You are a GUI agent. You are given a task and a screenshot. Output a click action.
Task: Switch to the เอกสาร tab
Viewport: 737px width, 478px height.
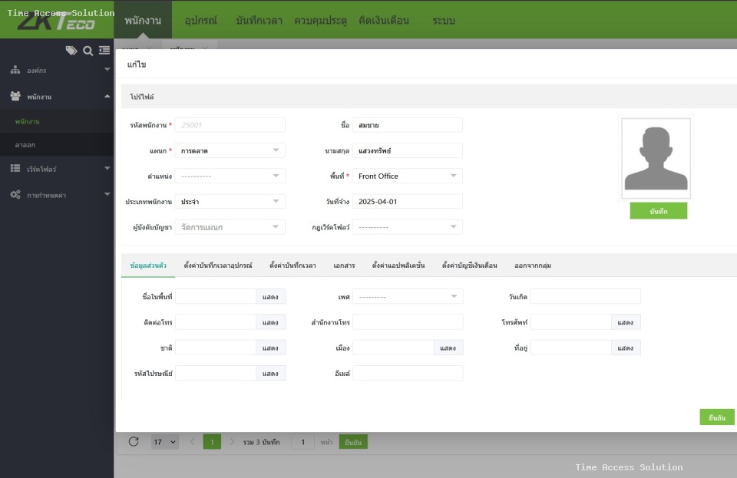pos(344,265)
